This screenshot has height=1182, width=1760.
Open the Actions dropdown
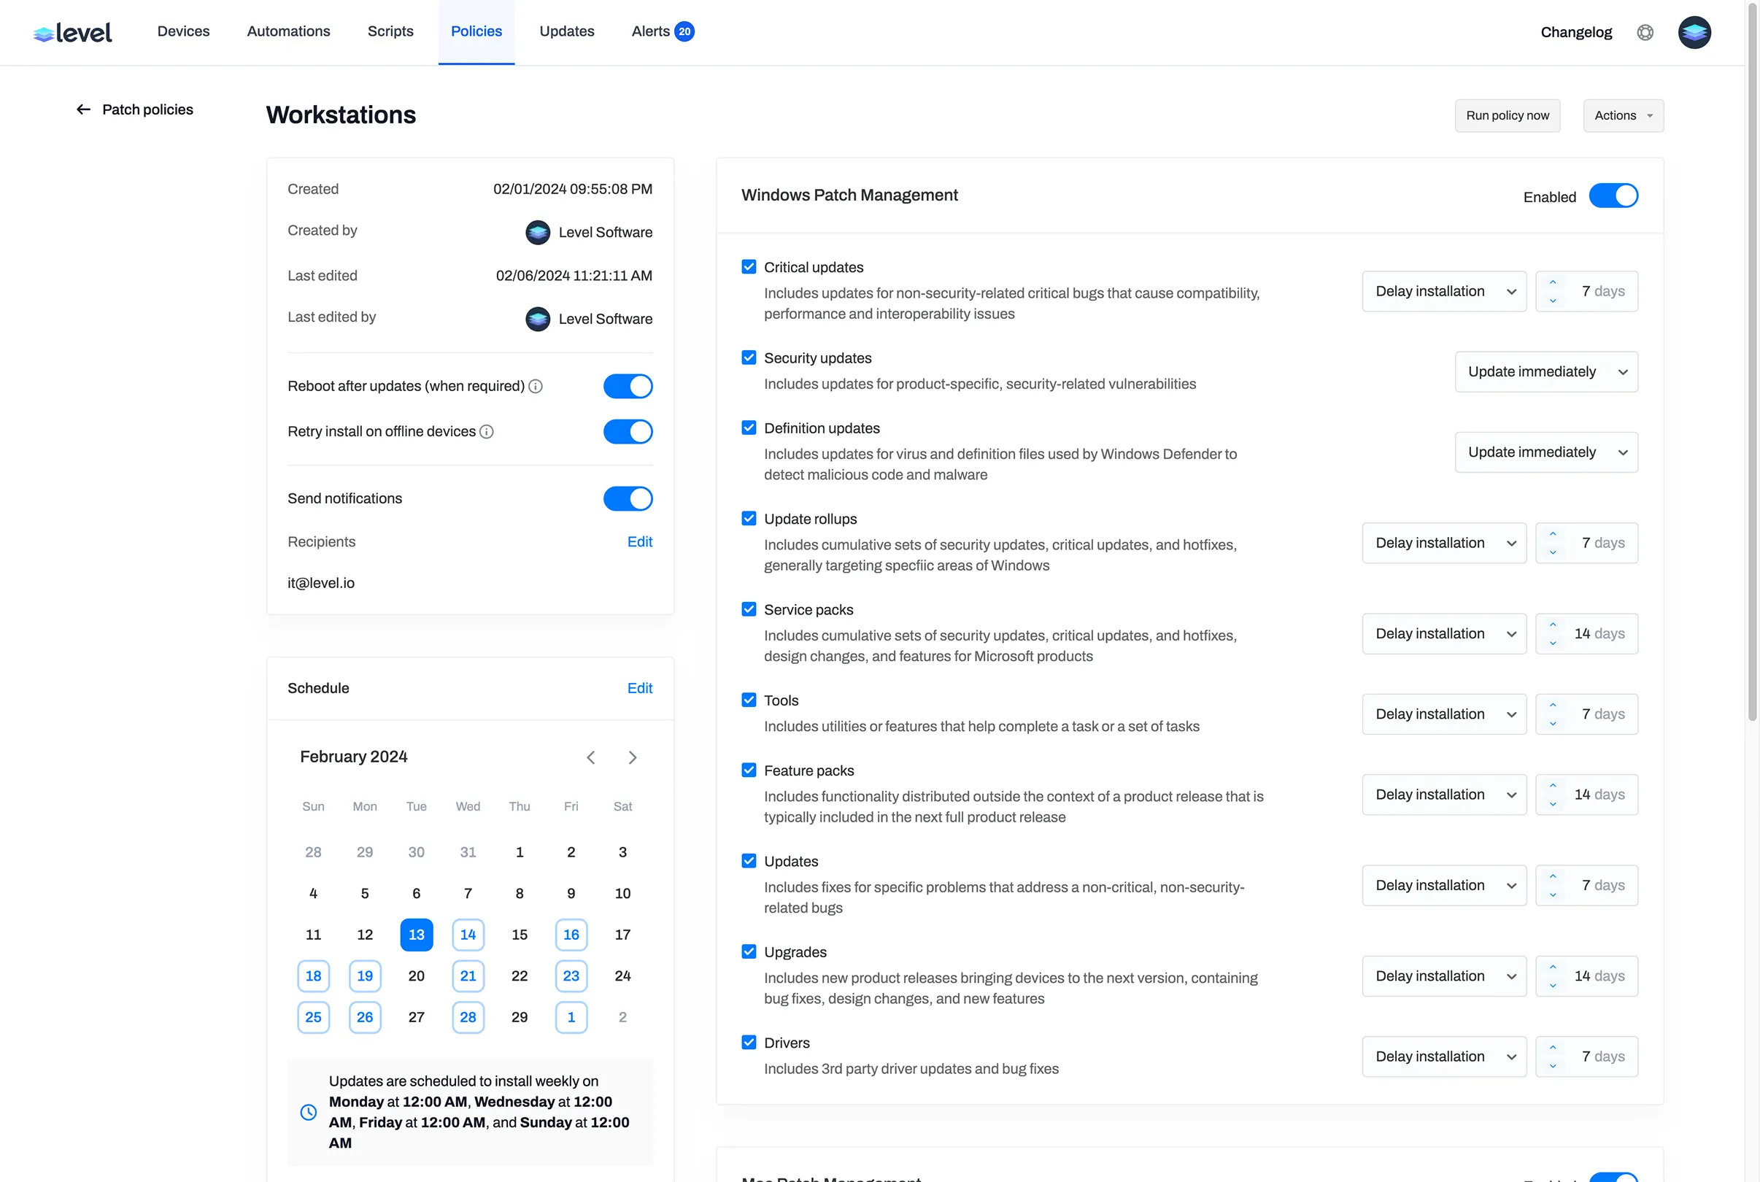[1623, 116]
